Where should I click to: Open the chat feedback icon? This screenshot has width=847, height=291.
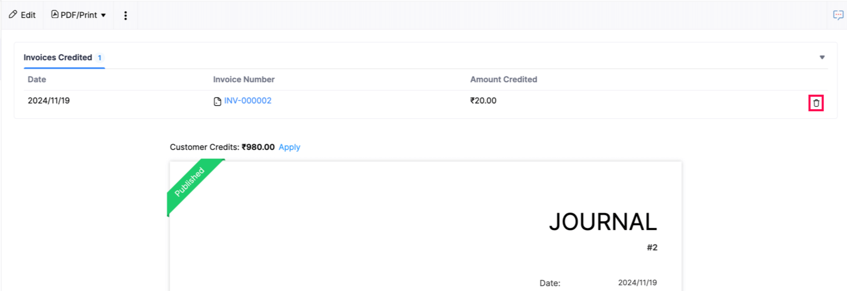[838, 15]
